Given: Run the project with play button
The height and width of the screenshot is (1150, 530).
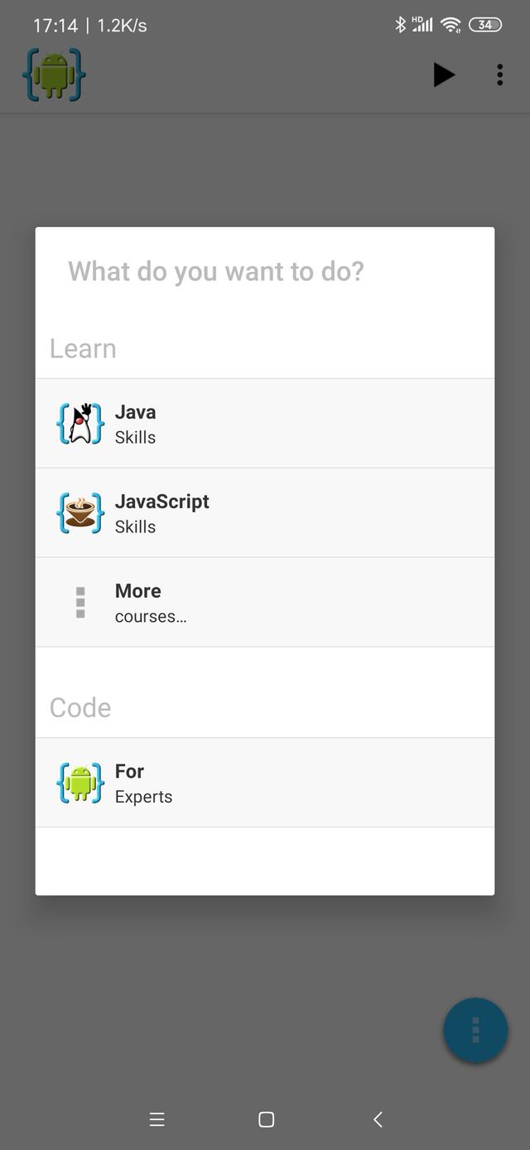Looking at the screenshot, I should (444, 75).
